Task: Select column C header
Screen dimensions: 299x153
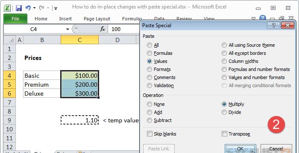Action: pos(80,40)
